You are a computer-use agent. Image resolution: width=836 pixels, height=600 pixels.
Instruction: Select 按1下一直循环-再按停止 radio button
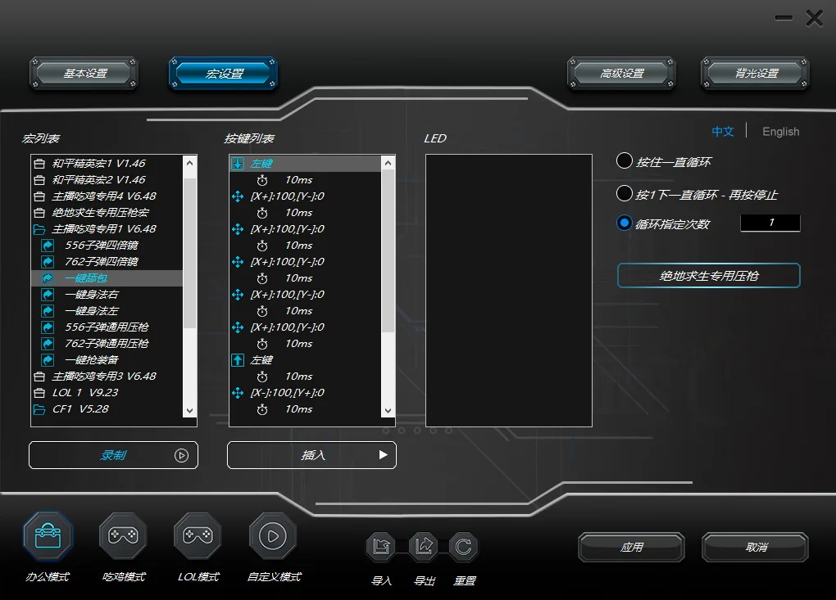625,193
